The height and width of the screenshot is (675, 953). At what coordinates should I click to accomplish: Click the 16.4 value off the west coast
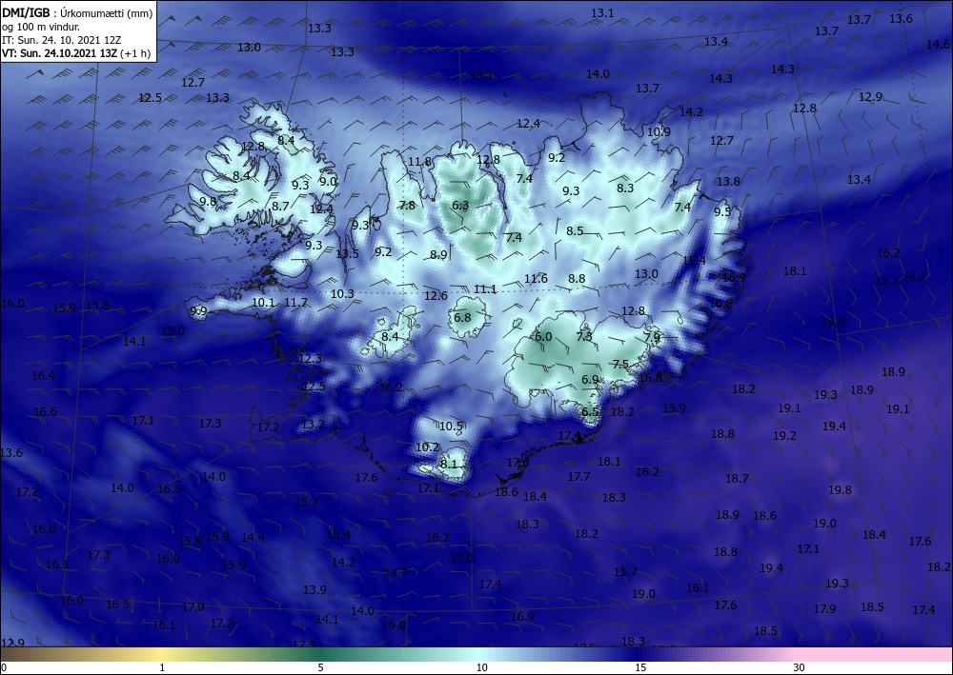coord(43,376)
